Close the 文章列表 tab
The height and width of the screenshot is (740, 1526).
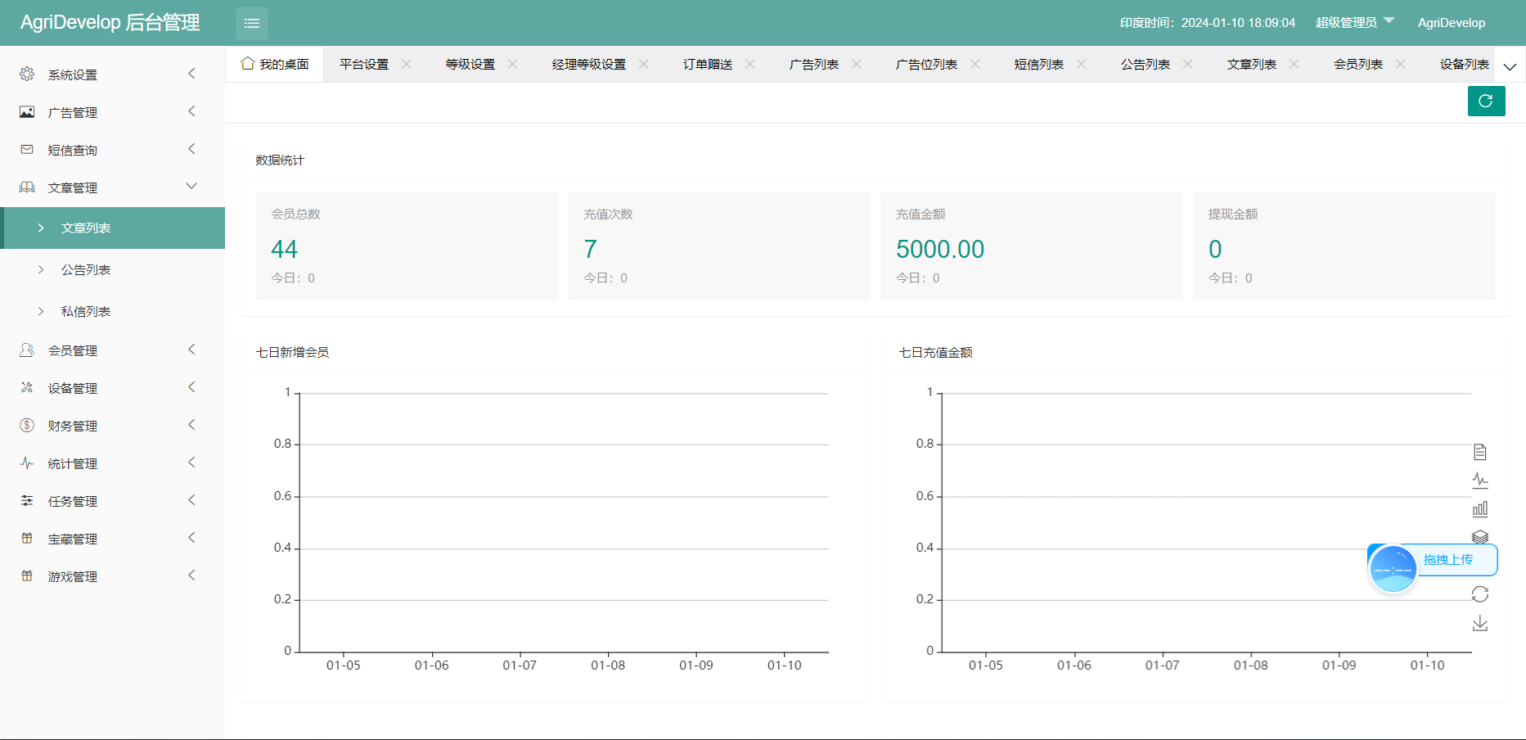point(1294,64)
